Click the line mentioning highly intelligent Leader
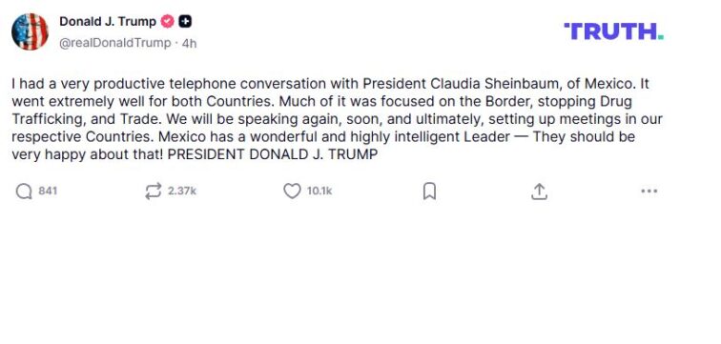 click(x=323, y=137)
